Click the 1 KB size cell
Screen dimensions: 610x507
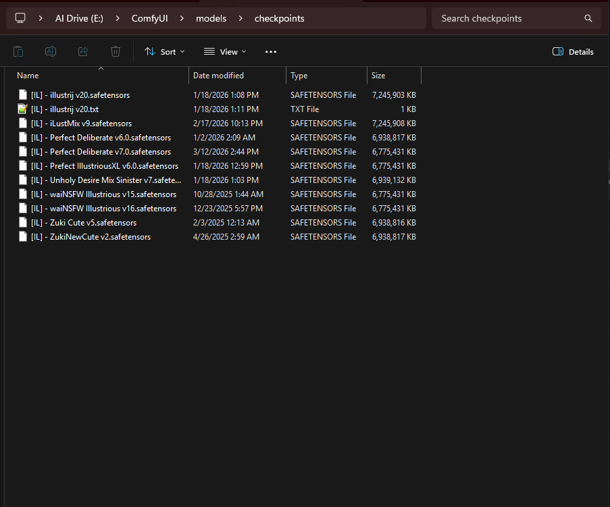point(408,109)
